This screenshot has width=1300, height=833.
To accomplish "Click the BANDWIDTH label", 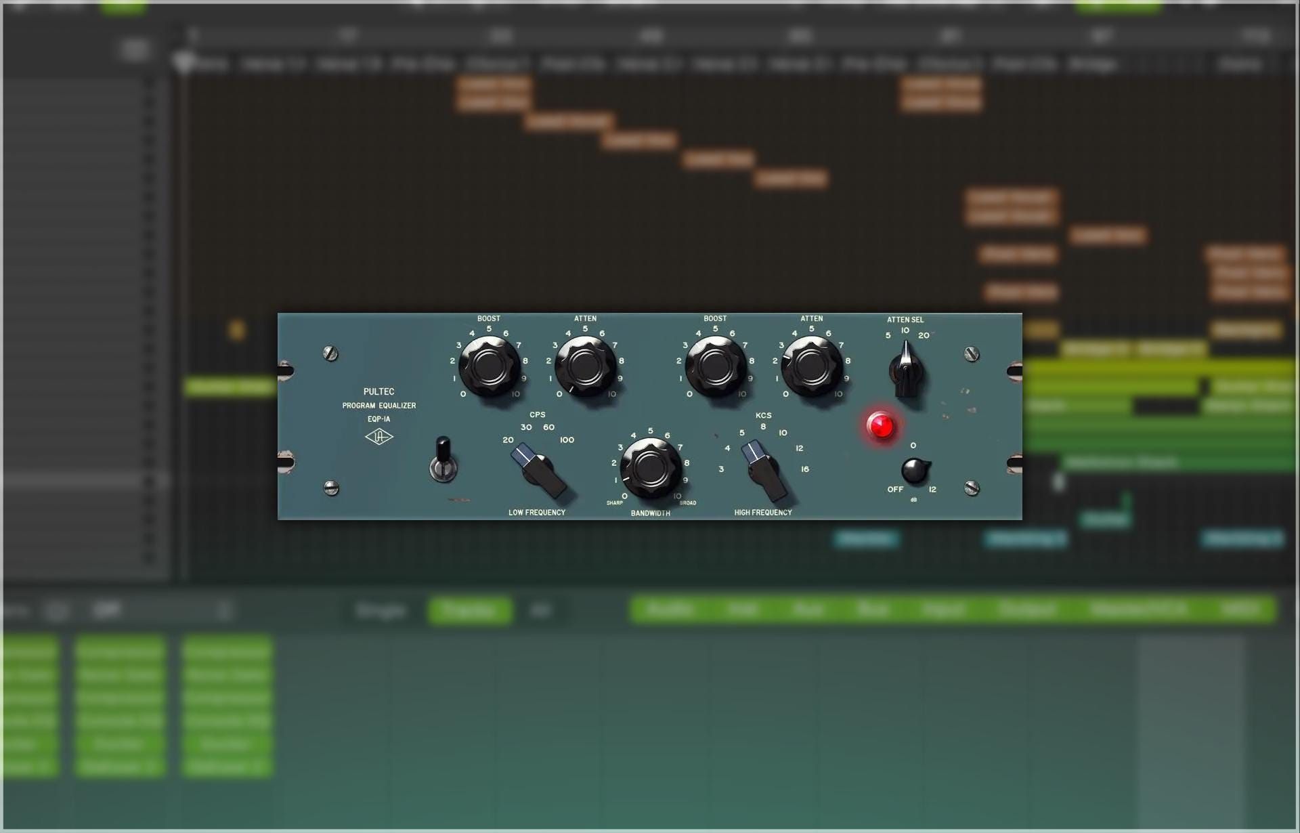I will (x=651, y=513).
